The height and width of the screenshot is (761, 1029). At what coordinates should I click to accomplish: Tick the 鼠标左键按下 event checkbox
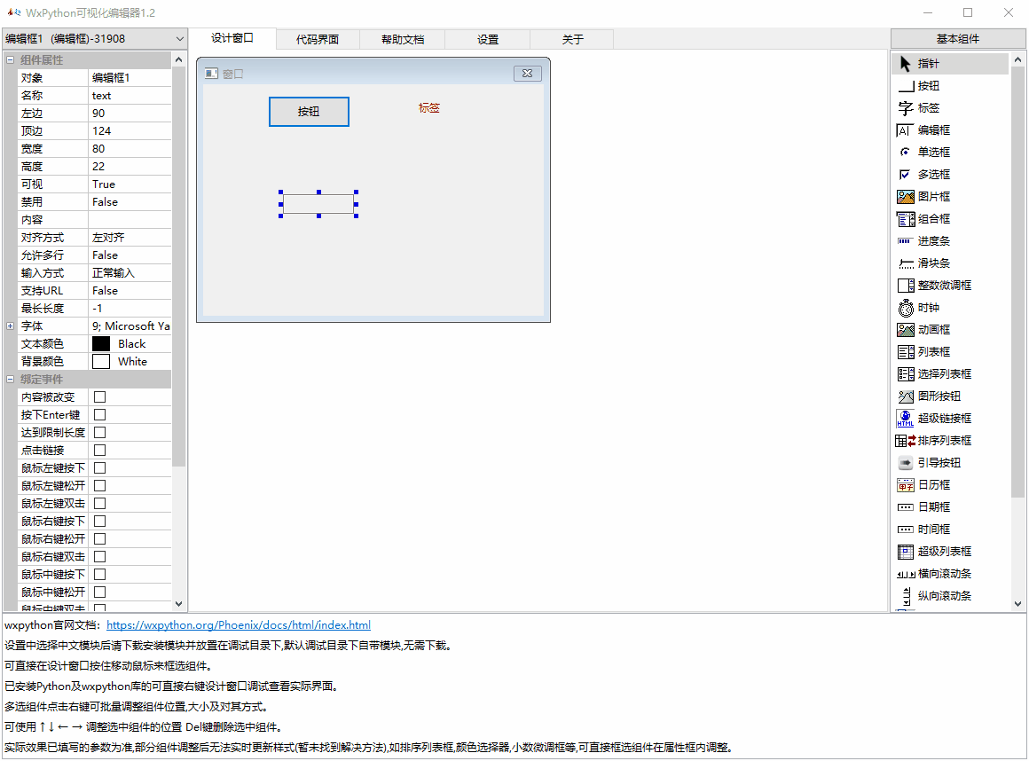pos(99,467)
